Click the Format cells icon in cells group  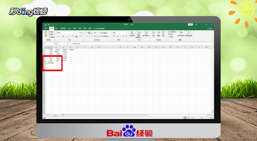pyautogui.click(x=164, y=33)
